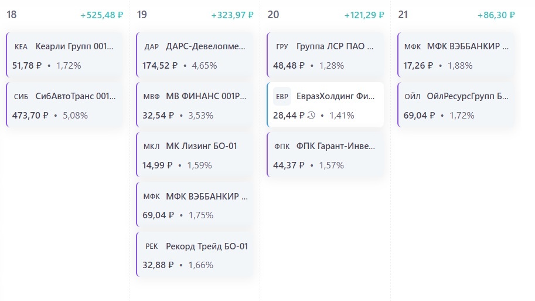Click the day 18 total +525,48 ₽
Screen dimensions: 535x301
point(102,15)
